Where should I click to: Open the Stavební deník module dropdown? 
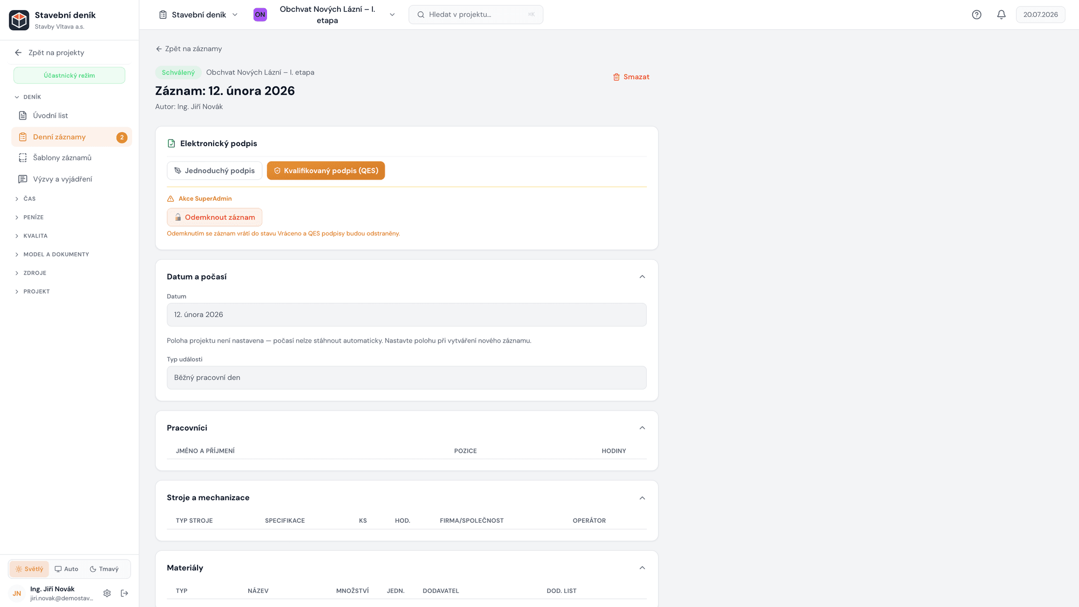(x=199, y=15)
